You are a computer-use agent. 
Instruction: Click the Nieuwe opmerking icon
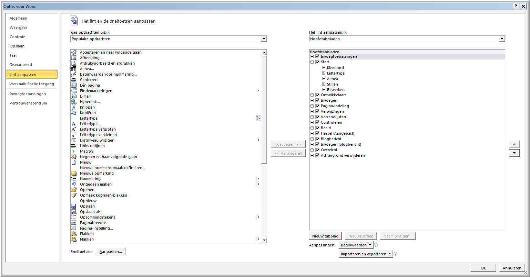pos(73,173)
